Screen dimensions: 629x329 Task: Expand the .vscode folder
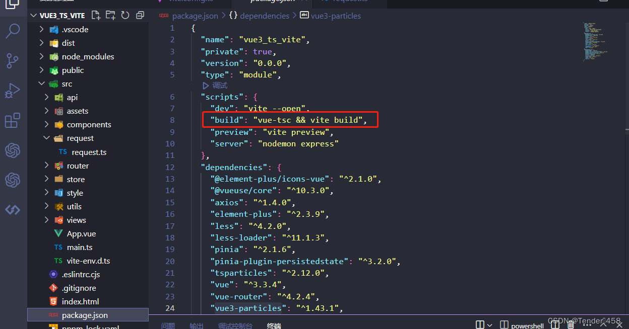(x=42, y=30)
